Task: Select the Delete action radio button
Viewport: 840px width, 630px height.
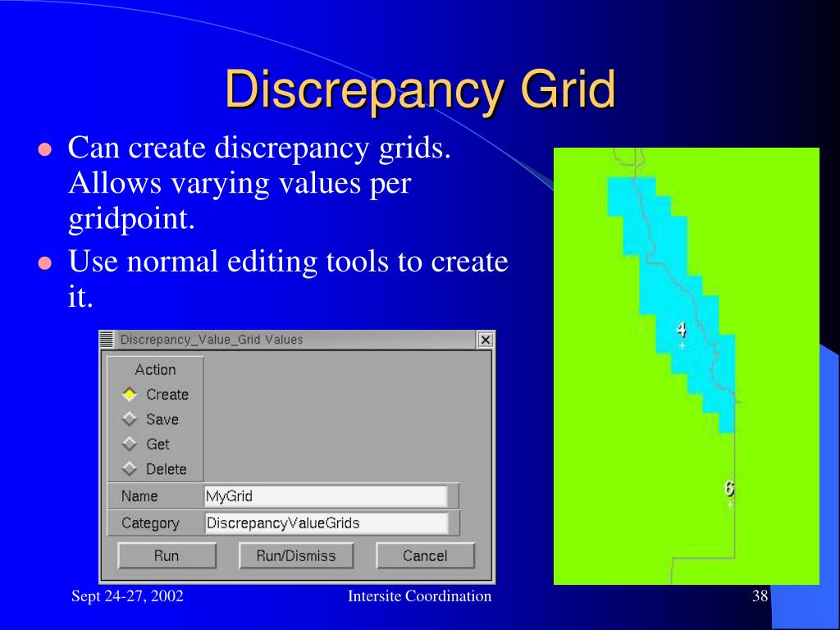Action: tap(129, 468)
